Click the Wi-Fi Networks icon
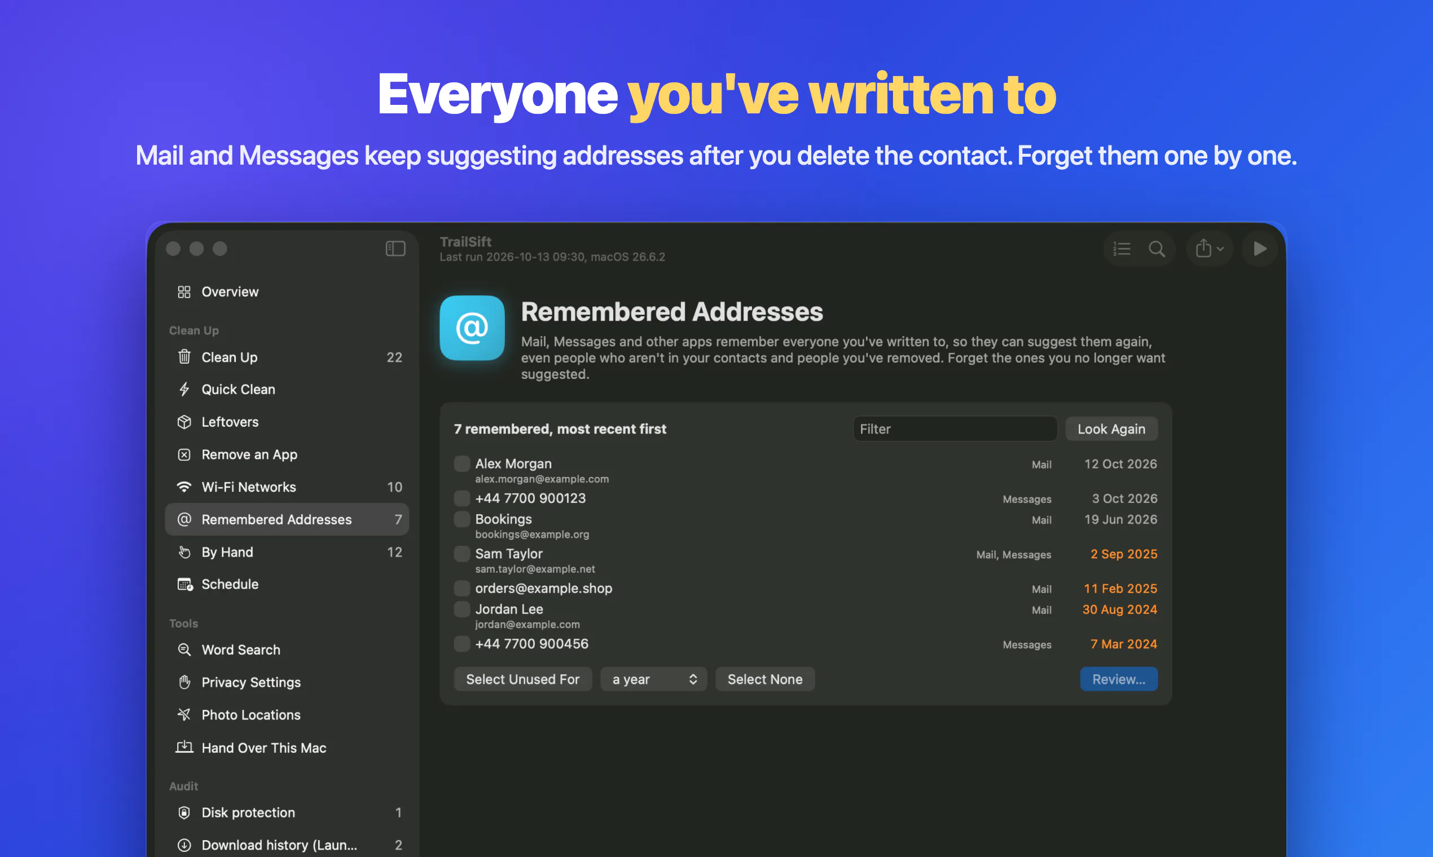The width and height of the screenshot is (1433, 857). (184, 487)
